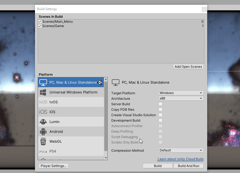The height and width of the screenshot is (173, 240).
Task: Click the Lumin platform icon
Action: (43, 122)
